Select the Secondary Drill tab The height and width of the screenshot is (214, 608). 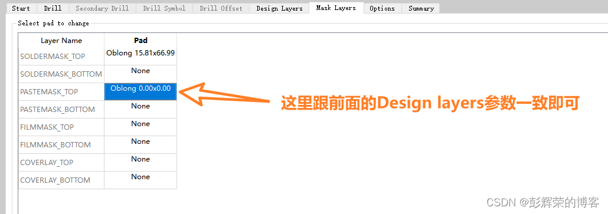[102, 8]
